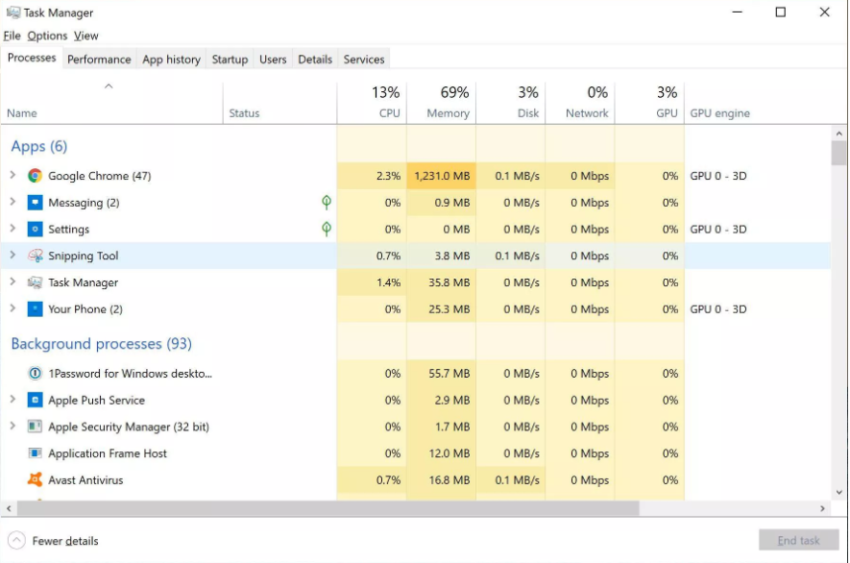Expand Apple Security Manager process group
The width and height of the screenshot is (850, 563).
pyautogui.click(x=12, y=427)
